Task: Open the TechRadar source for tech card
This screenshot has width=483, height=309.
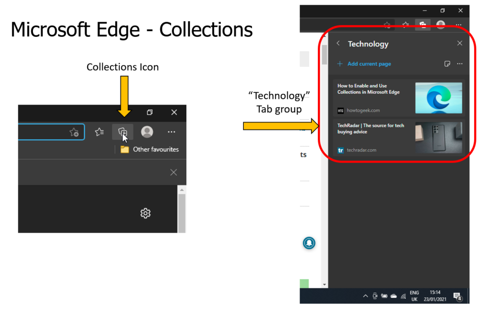Action: [399, 138]
